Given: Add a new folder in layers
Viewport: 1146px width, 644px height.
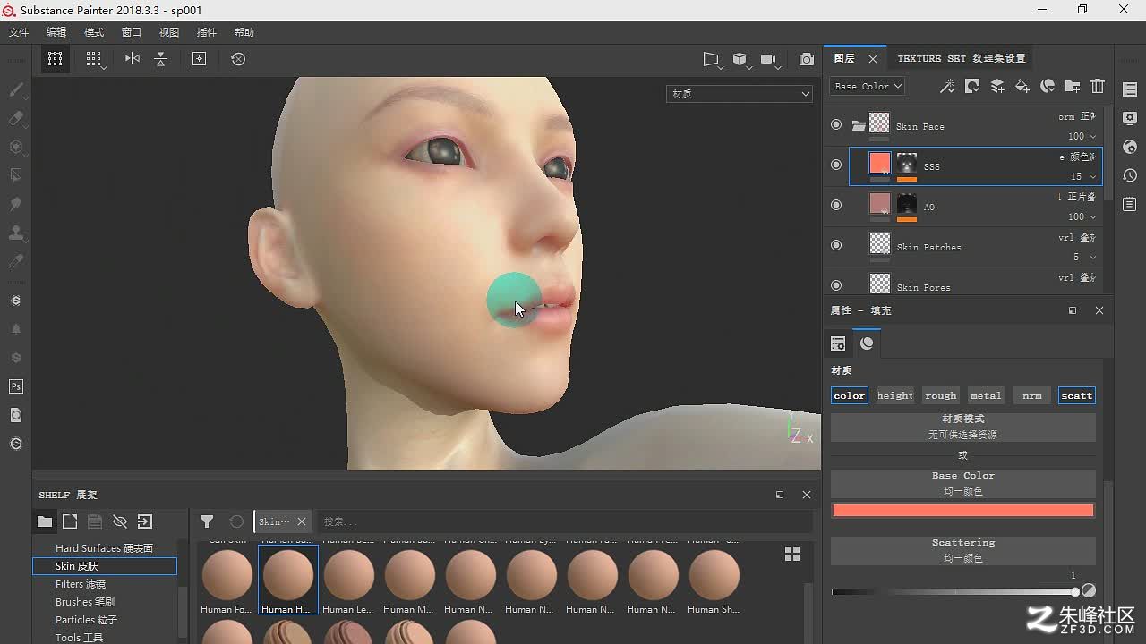Looking at the screenshot, I should 1073,86.
